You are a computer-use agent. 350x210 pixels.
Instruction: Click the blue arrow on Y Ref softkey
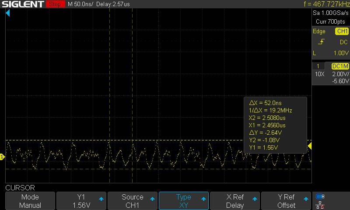306,199
